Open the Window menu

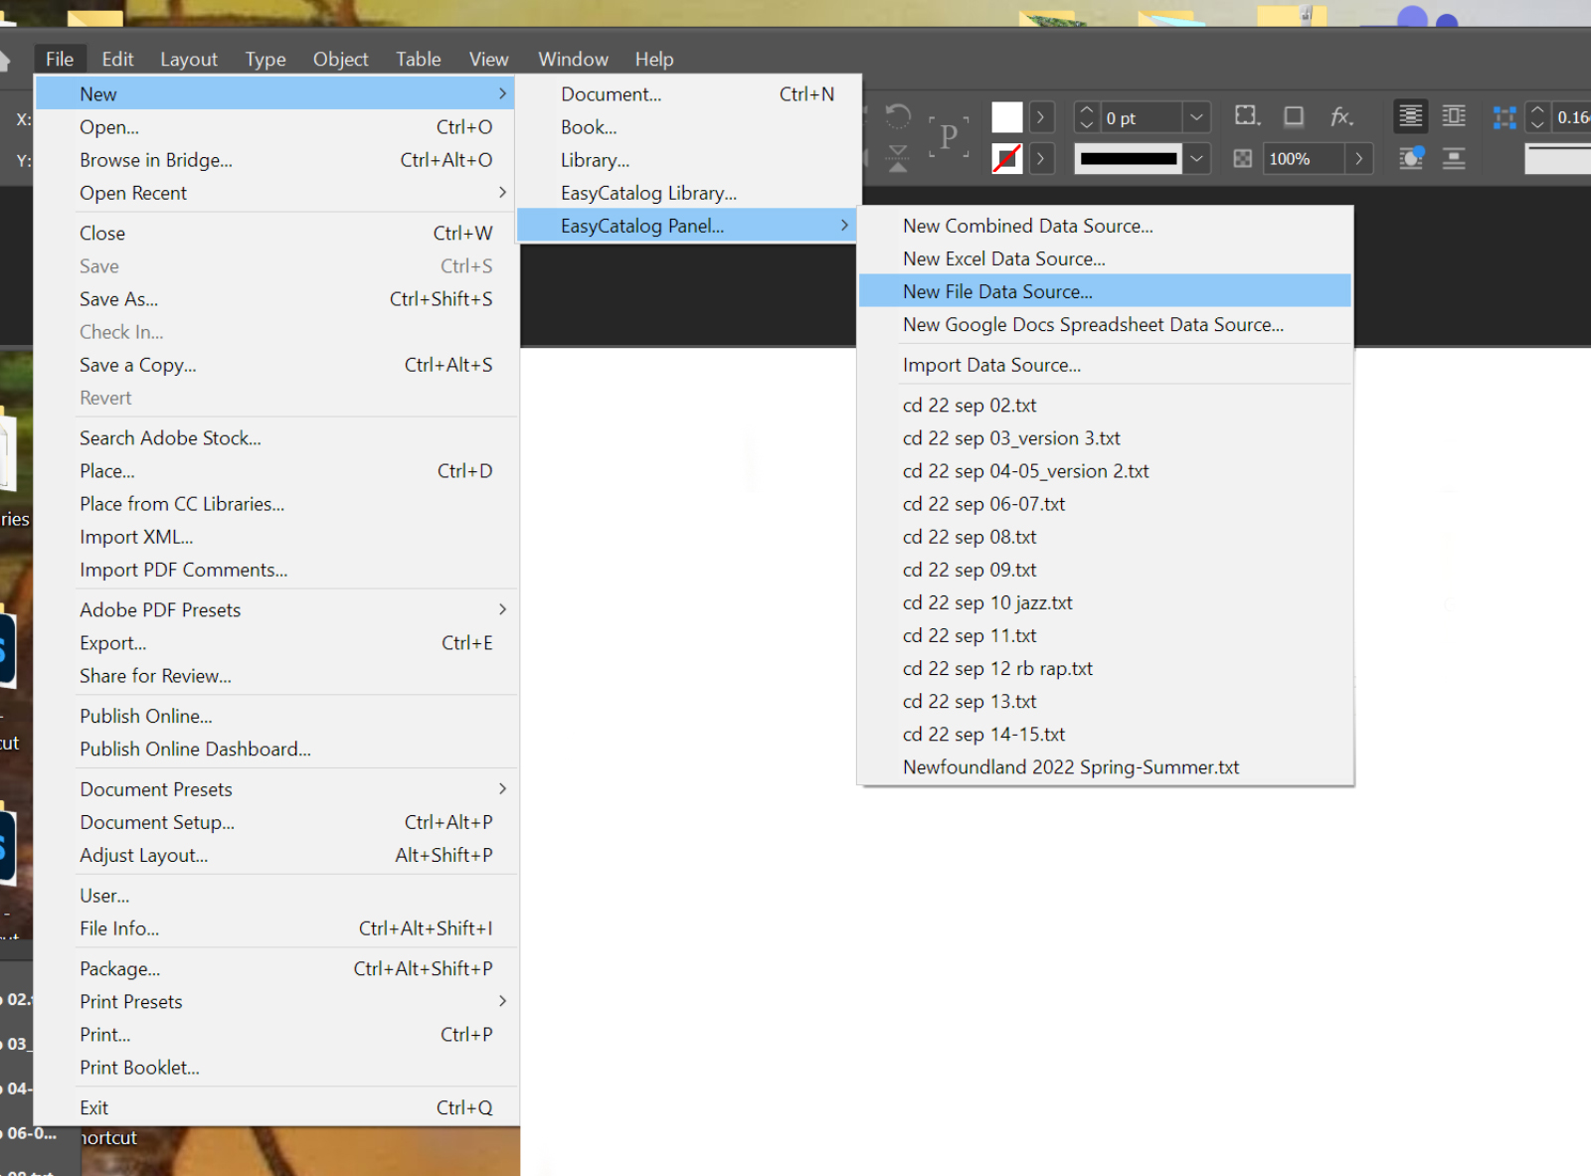(574, 59)
